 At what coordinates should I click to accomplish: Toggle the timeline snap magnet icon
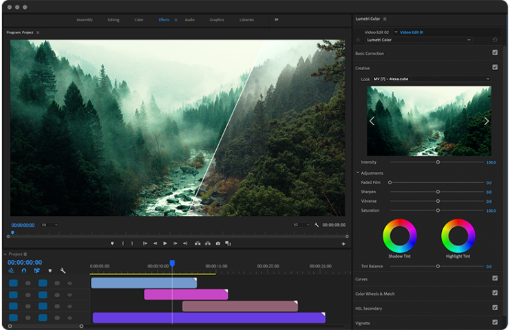(24, 271)
